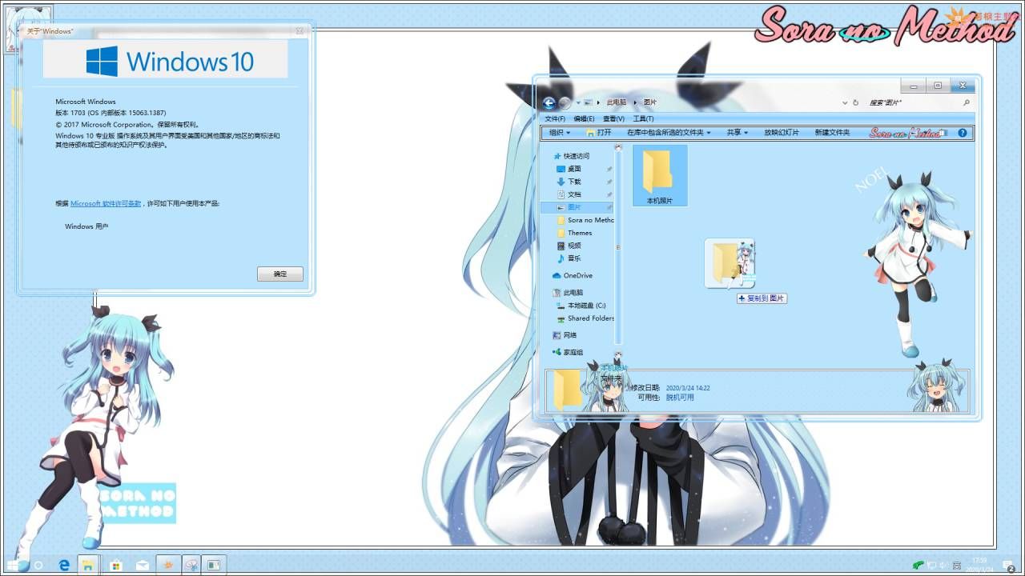Click the 此电脑 breadcrumb in the address bar
Screen dimensions: 1025x576
click(x=617, y=102)
